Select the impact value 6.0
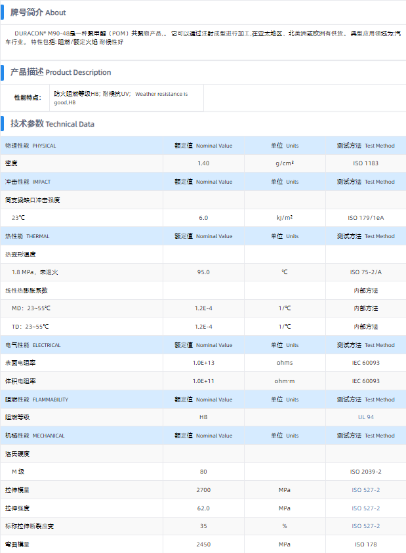406x553 pixels. click(203, 218)
